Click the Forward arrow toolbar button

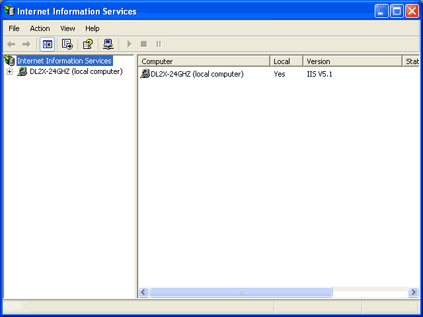click(x=26, y=44)
